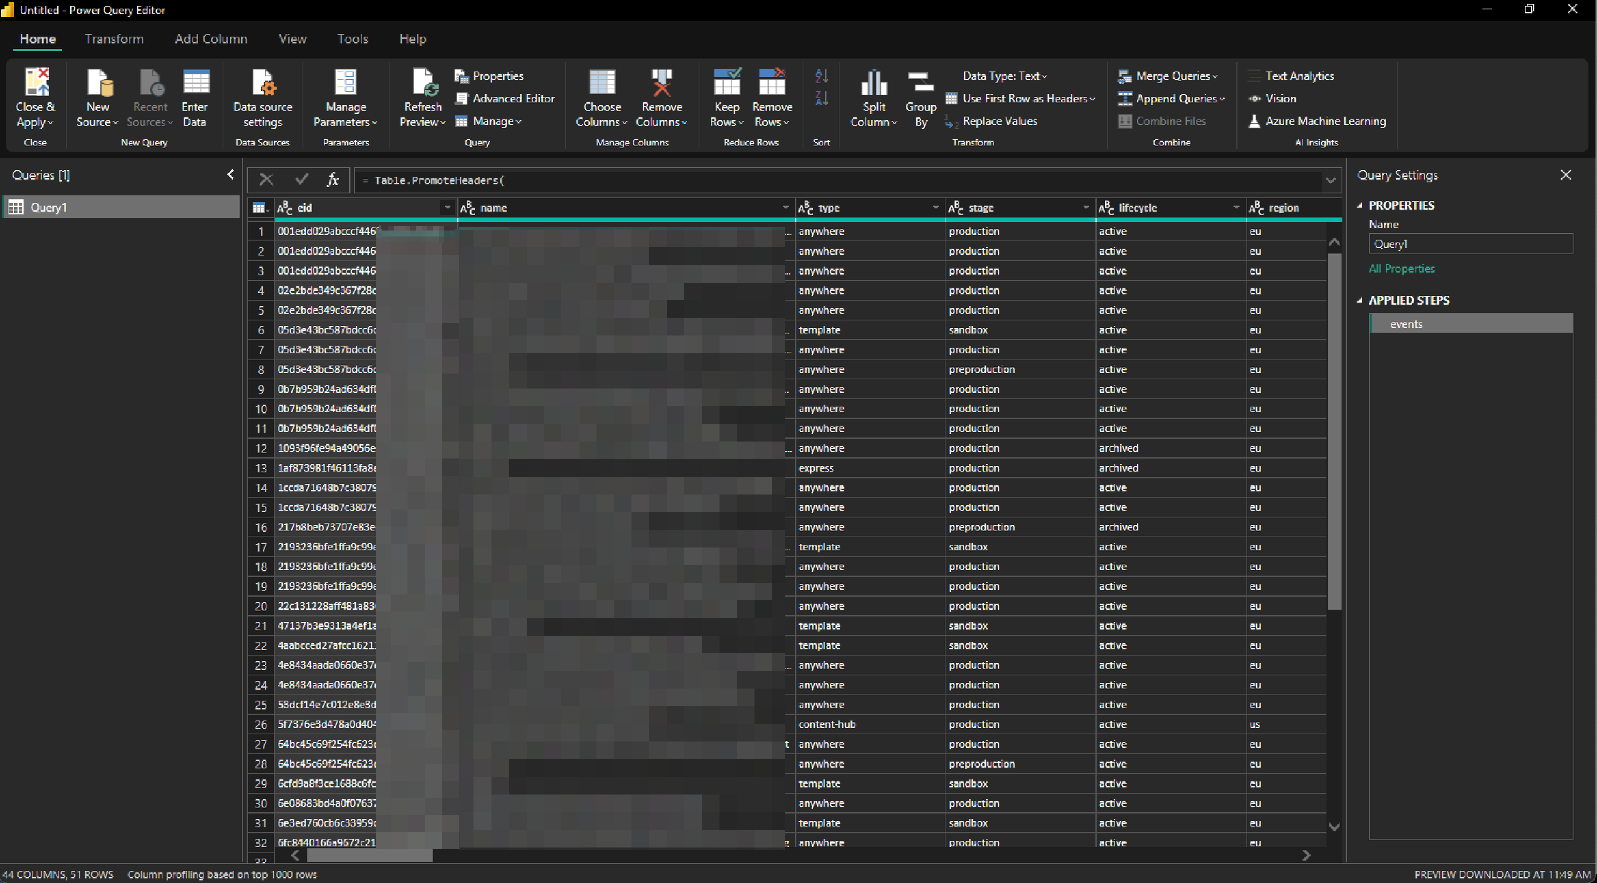Click the scroll down arrow in the grid
Image resolution: width=1597 pixels, height=883 pixels.
coord(1334,827)
